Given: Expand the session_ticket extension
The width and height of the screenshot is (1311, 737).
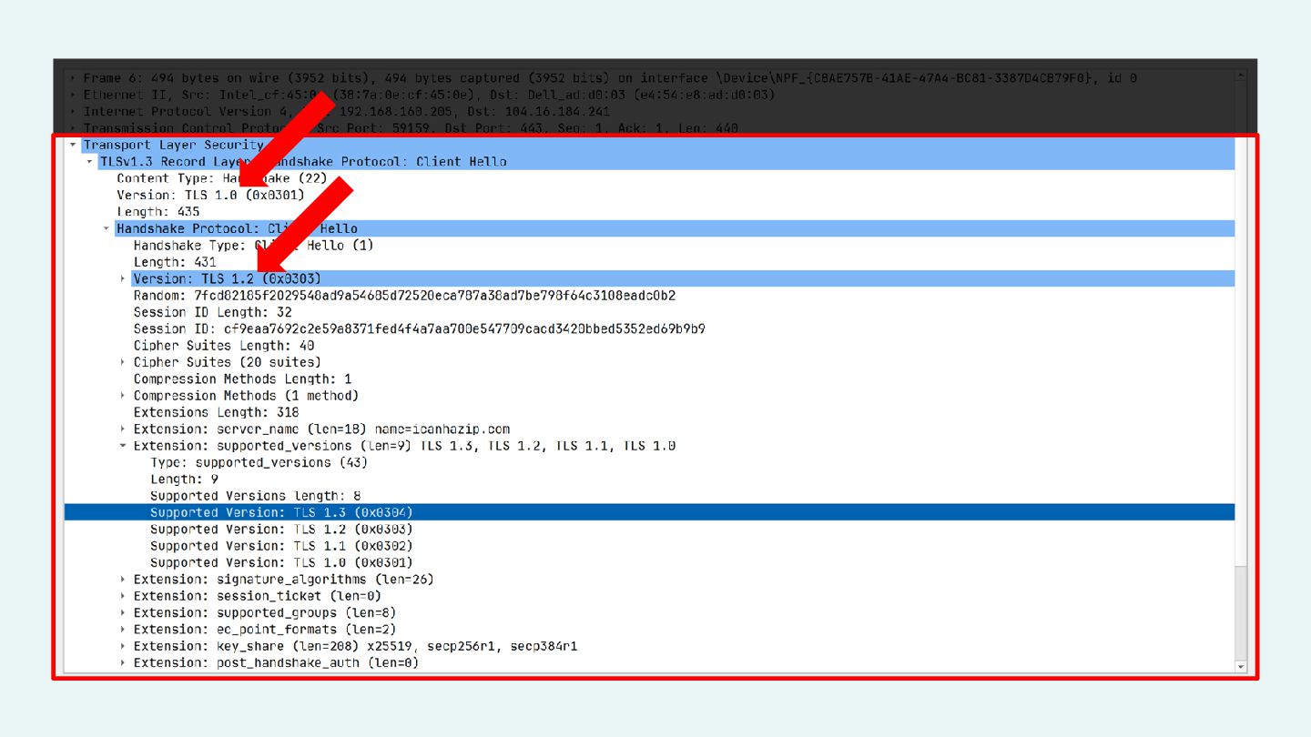Looking at the screenshot, I should coord(124,596).
